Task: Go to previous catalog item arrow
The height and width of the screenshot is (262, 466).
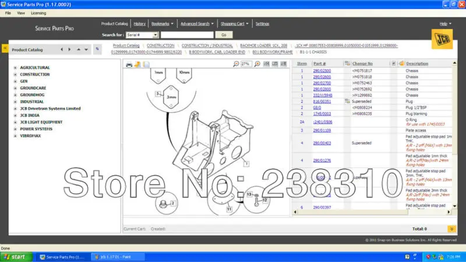Action: [x=62, y=49]
